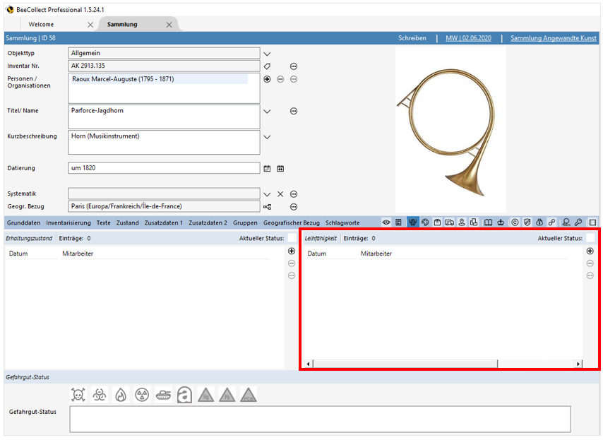Screen dimensions: 603x440
Task: Click the MW | 02.06.2020 link
Action: [467, 38]
